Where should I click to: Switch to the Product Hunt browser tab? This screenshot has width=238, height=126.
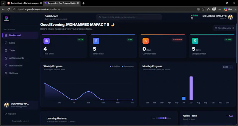coord(24,3)
